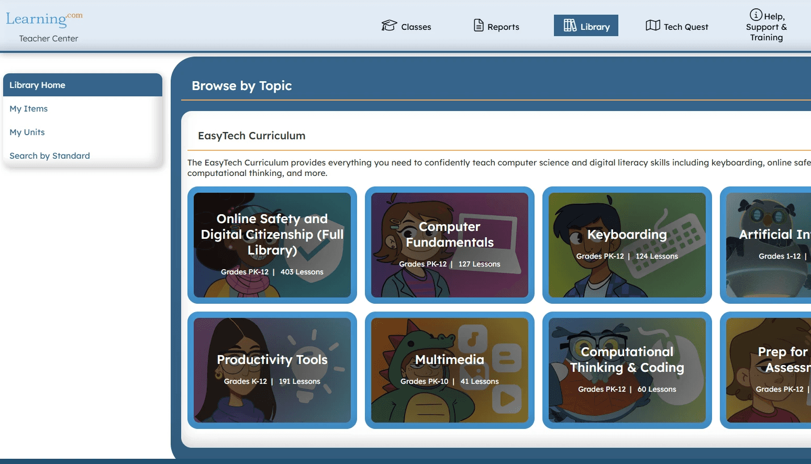Click Grades 1-12 on Artificial Intelligence card

point(780,256)
